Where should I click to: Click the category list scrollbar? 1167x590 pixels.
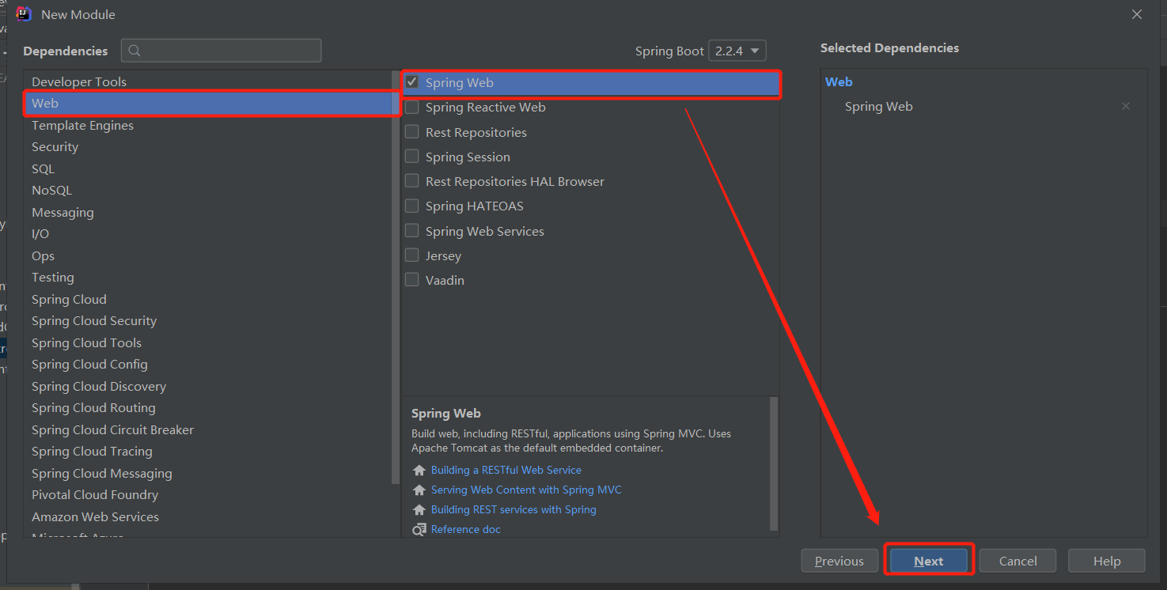[396, 277]
